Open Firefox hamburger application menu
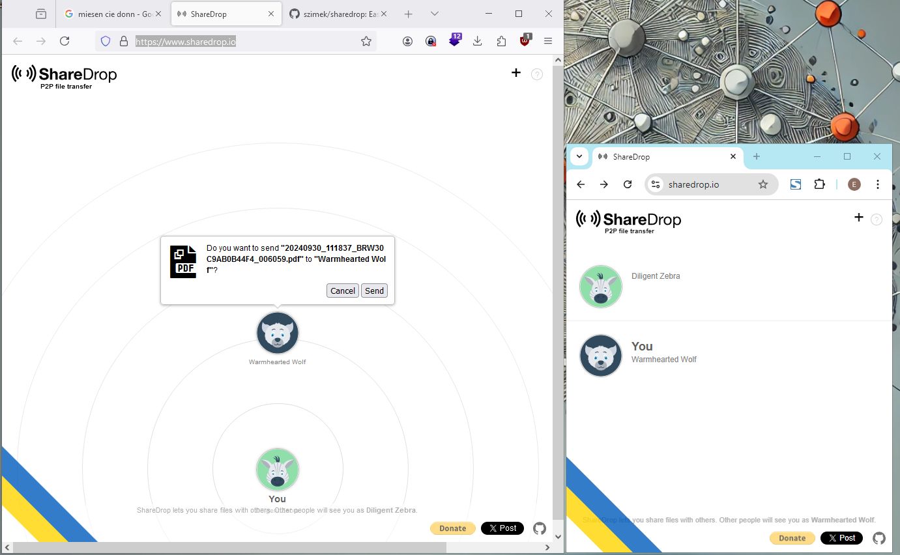Screen dimensions: 900x555 548,41
